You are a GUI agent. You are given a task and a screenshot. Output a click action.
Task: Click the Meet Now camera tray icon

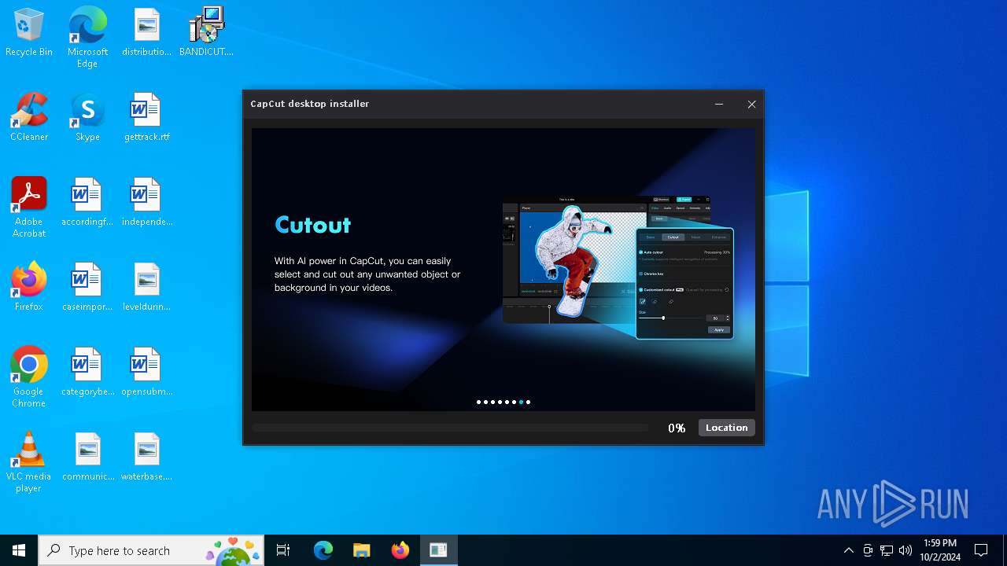[x=868, y=550]
